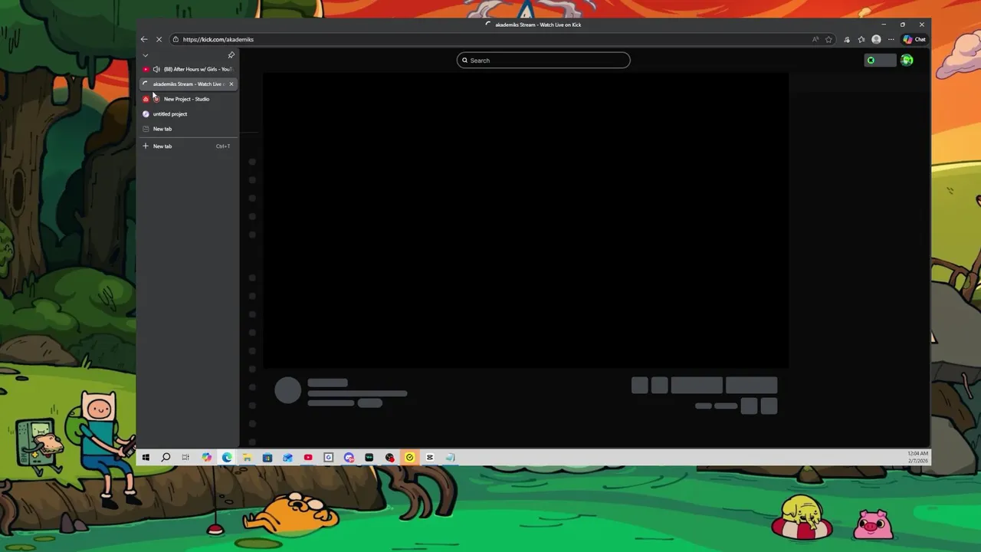This screenshot has height=552, width=981.
Task: Launch Copilot from the taskbar
Action: point(206,458)
